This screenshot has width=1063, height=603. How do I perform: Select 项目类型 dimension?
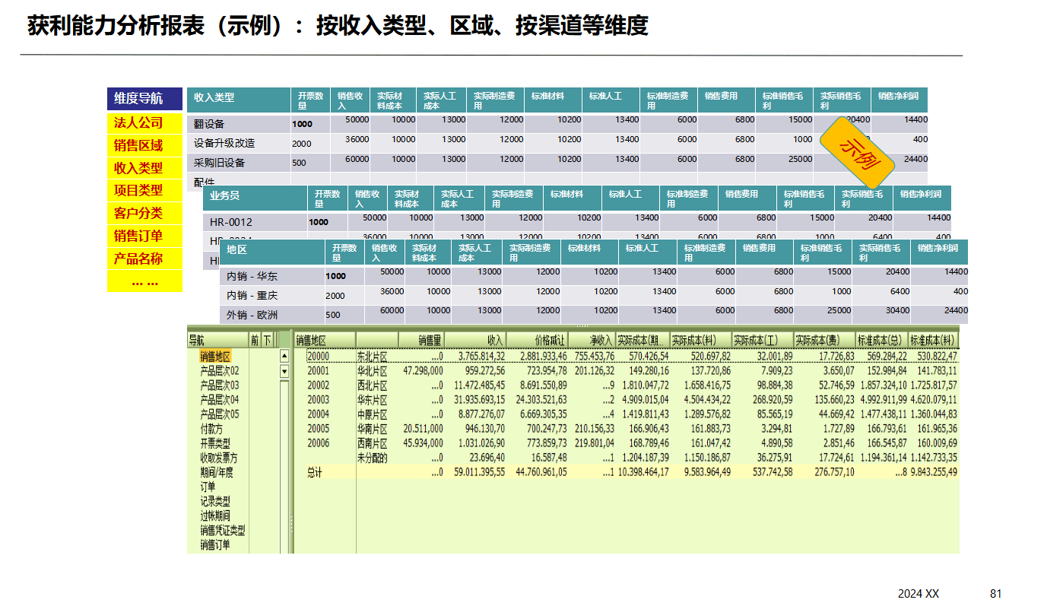[x=145, y=190]
